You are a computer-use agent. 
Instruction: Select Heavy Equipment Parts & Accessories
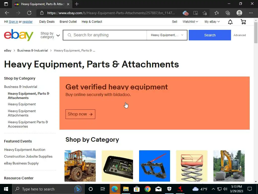[x=28, y=124]
